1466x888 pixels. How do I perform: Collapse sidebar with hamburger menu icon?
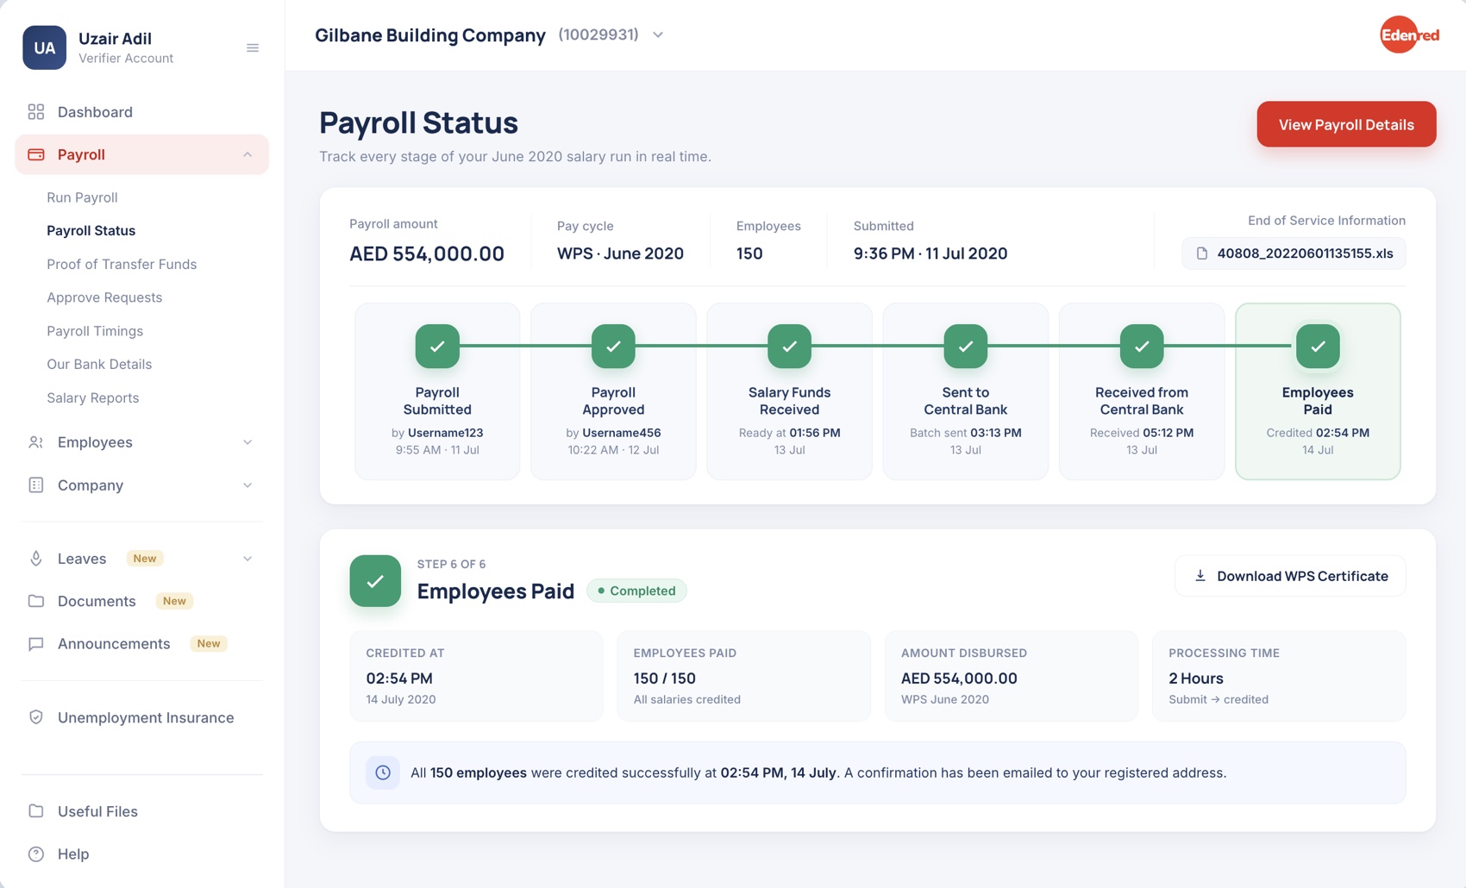(253, 47)
